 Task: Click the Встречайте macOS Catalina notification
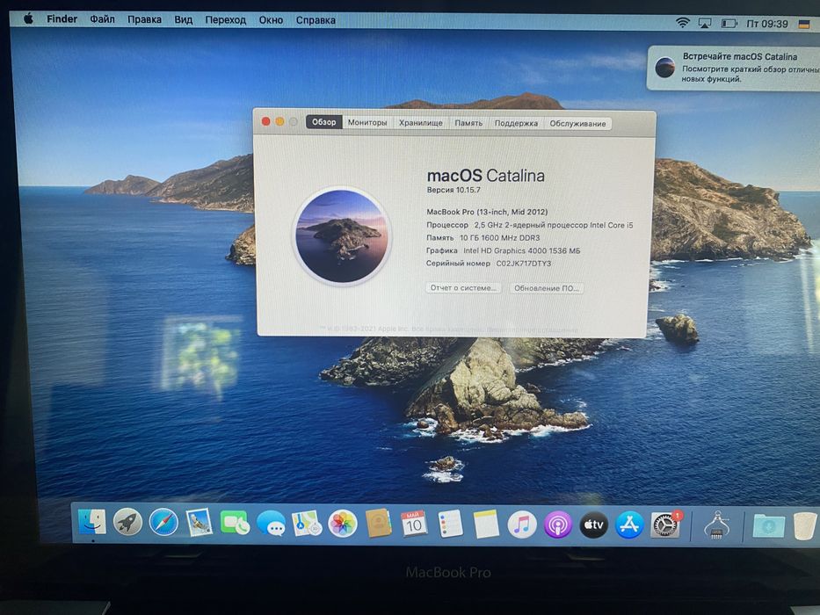pos(734,68)
